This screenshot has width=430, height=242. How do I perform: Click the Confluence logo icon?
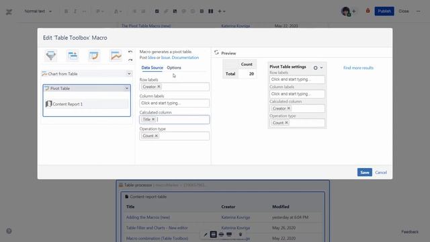point(9,12)
